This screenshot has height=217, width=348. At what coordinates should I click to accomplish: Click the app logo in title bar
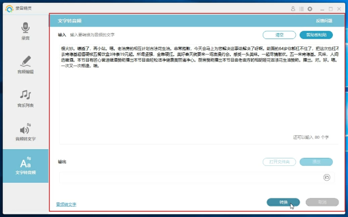(x=9, y=9)
